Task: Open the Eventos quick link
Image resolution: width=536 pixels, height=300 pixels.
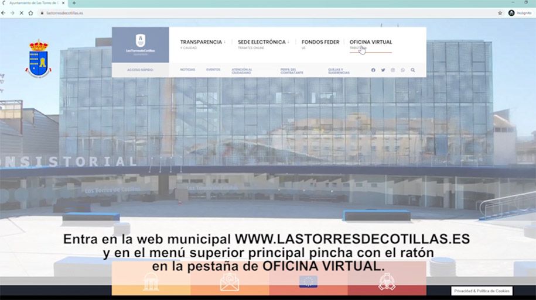Action: [213, 70]
